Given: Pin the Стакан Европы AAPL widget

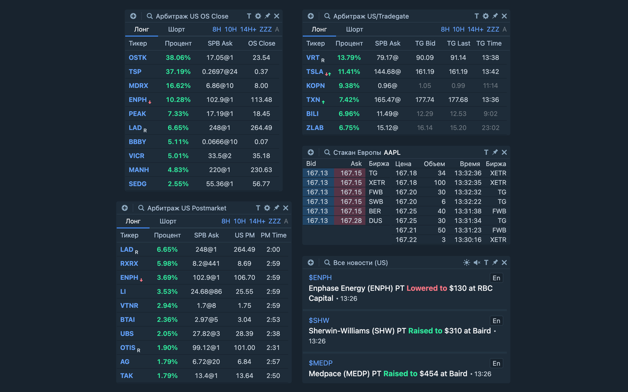Looking at the screenshot, I should click(495, 152).
